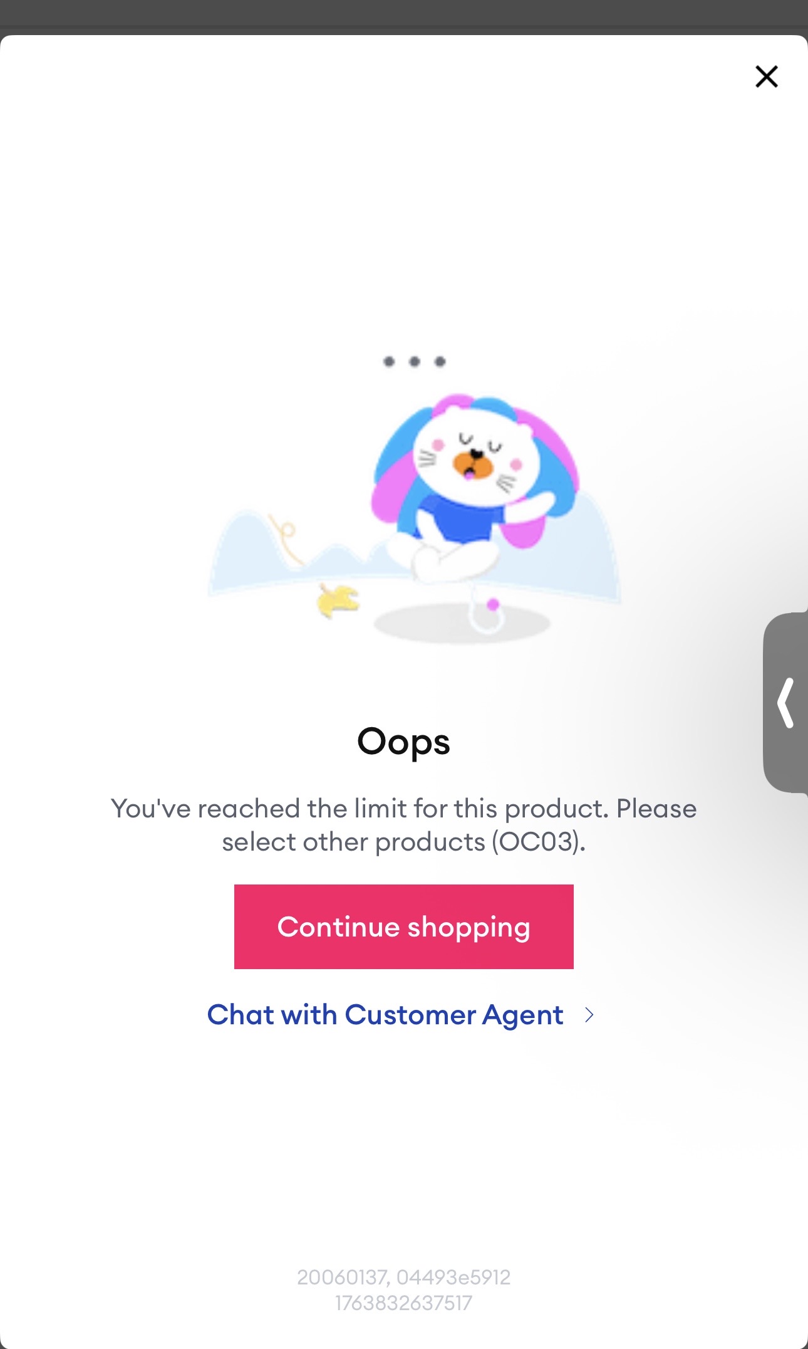This screenshot has height=1349, width=808.
Task: Click the mascot's outstretched white arm
Action: [531, 507]
